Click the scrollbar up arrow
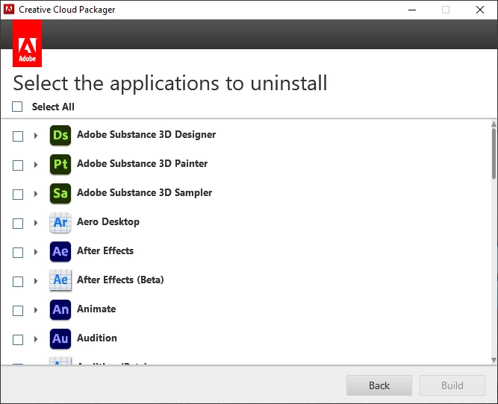The width and height of the screenshot is (498, 404). (x=494, y=124)
